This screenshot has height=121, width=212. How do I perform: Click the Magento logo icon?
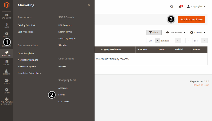pyautogui.click(x=7, y=5)
